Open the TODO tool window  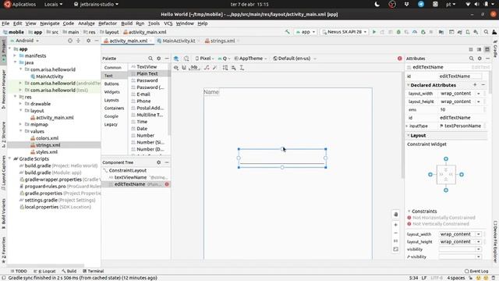19,271
